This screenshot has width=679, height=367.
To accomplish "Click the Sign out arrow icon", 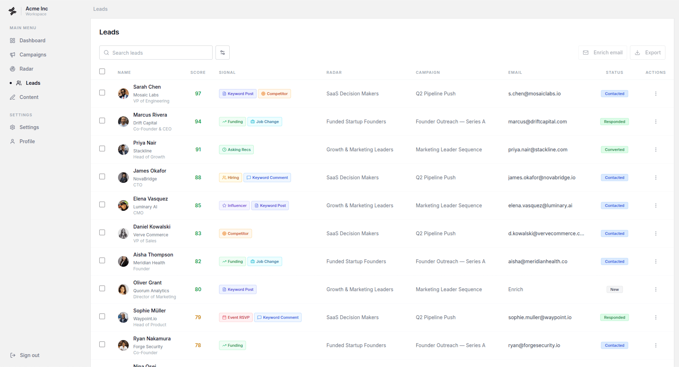I will coord(13,355).
